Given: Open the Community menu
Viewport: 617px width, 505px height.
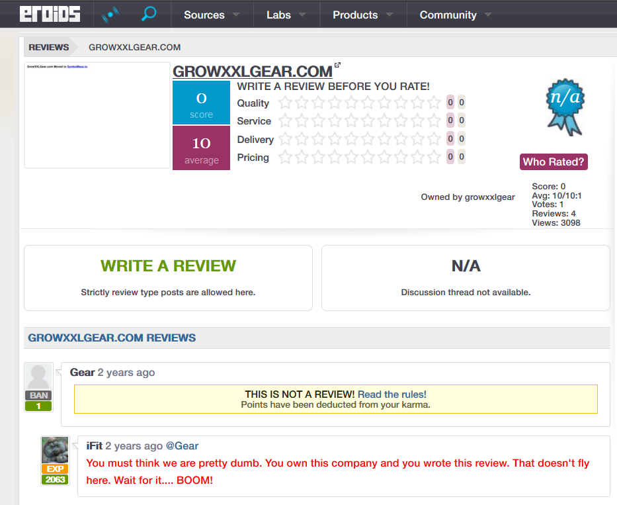Looking at the screenshot, I should pyautogui.click(x=455, y=15).
